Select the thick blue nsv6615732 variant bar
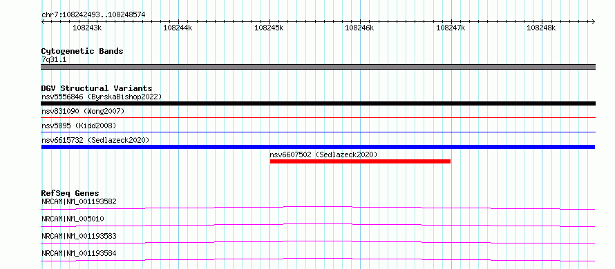 (x=318, y=147)
